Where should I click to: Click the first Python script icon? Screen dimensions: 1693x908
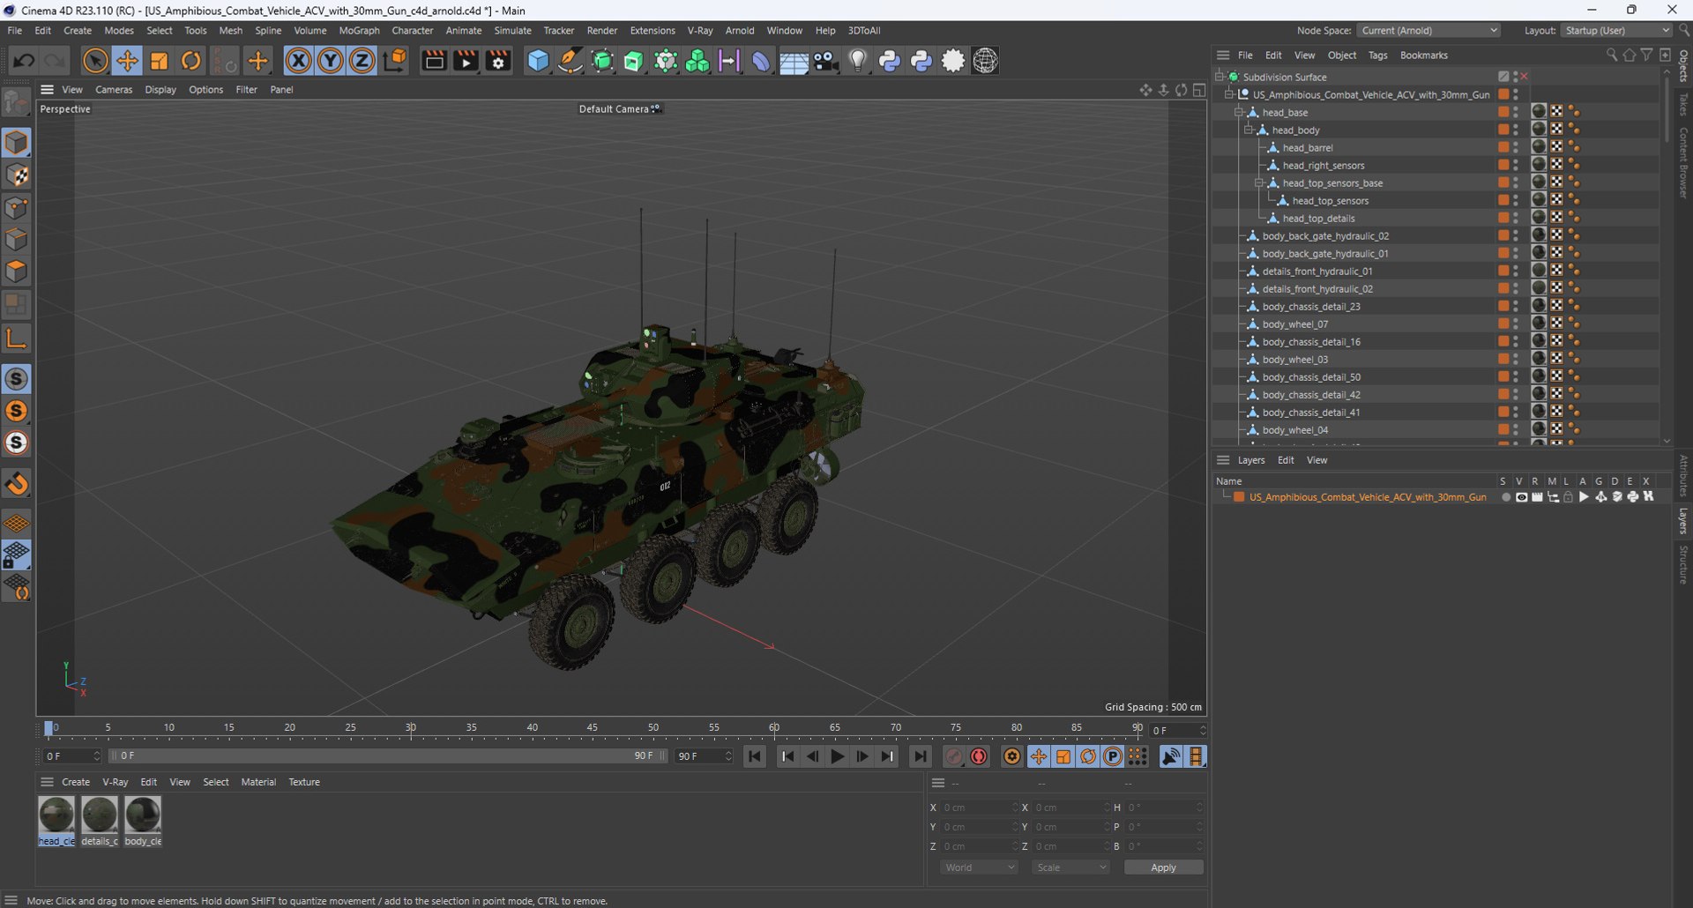889,61
